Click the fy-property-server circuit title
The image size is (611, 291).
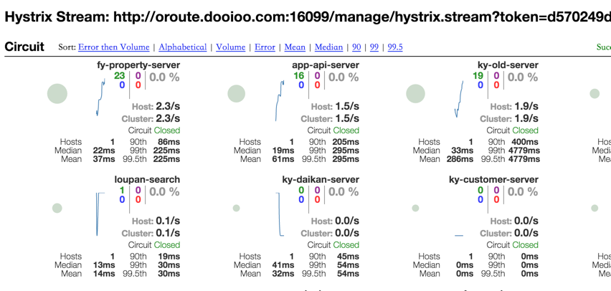click(138, 65)
